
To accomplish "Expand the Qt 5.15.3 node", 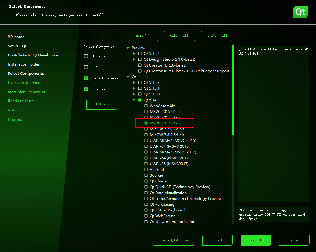I will click(134, 82).
